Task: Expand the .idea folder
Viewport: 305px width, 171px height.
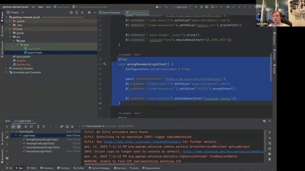Action: tap(10, 25)
